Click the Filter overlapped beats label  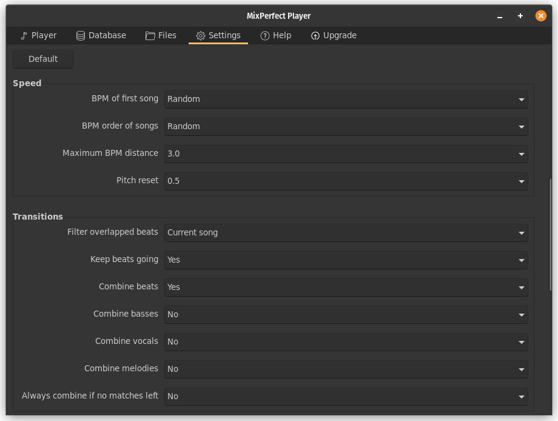click(x=113, y=232)
